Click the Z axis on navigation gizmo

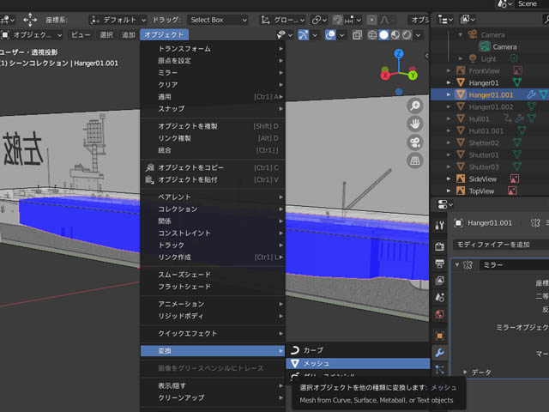click(x=399, y=53)
